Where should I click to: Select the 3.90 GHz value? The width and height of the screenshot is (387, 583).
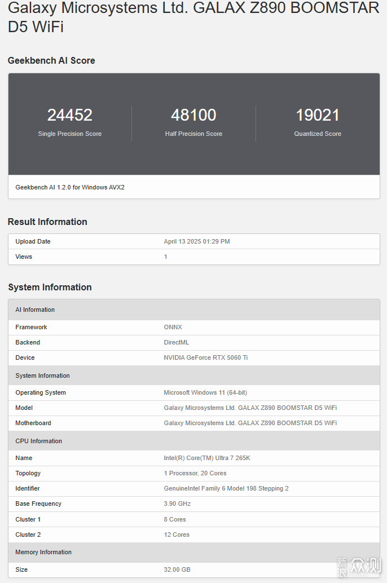177,504
